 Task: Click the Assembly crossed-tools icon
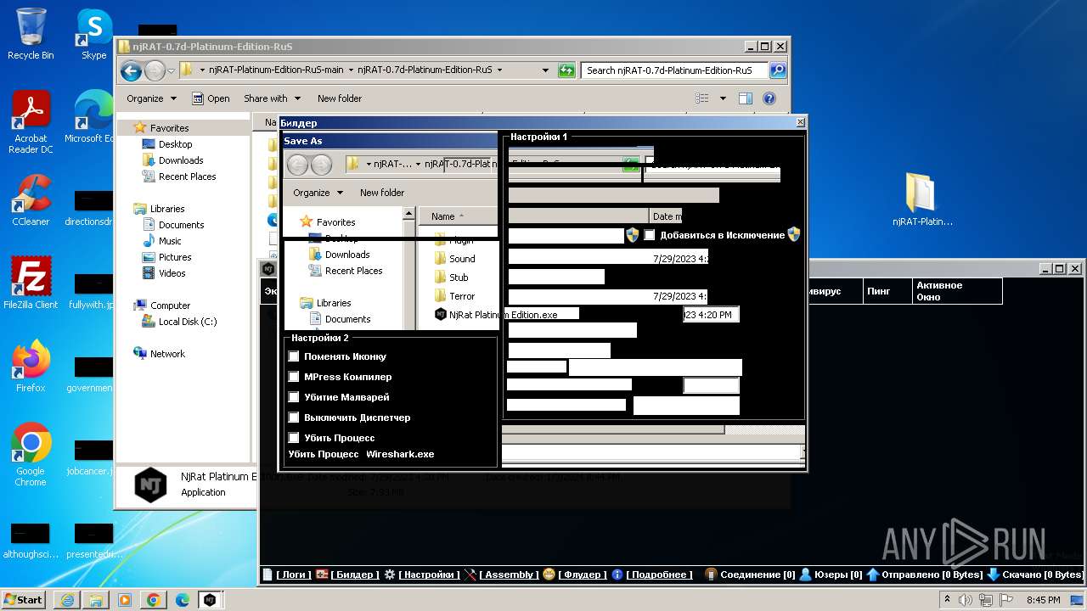pyautogui.click(x=470, y=575)
